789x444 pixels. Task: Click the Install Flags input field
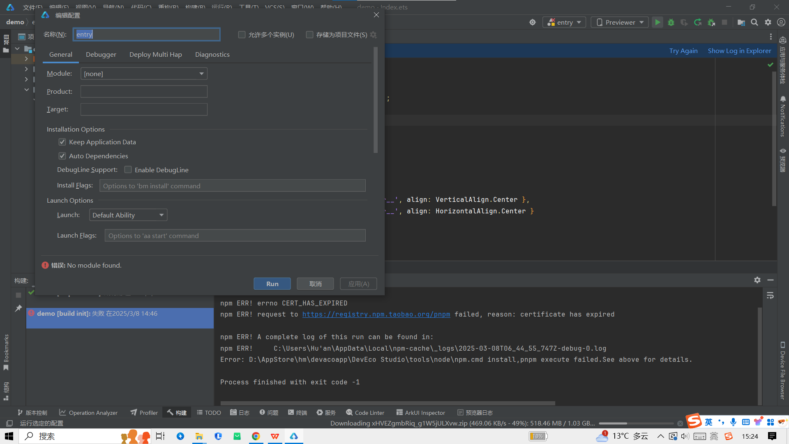232,186
